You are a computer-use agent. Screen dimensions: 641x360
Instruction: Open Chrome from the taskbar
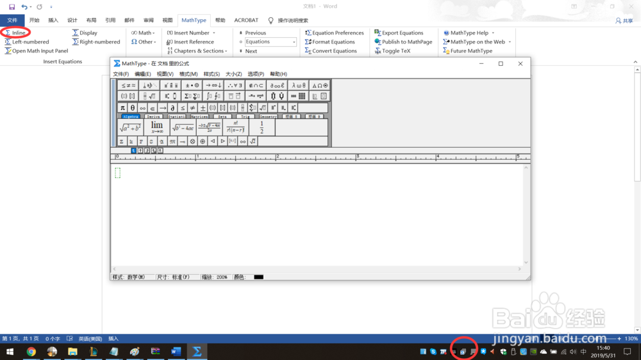point(31,352)
